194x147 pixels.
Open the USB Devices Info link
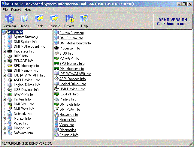point(72,89)
